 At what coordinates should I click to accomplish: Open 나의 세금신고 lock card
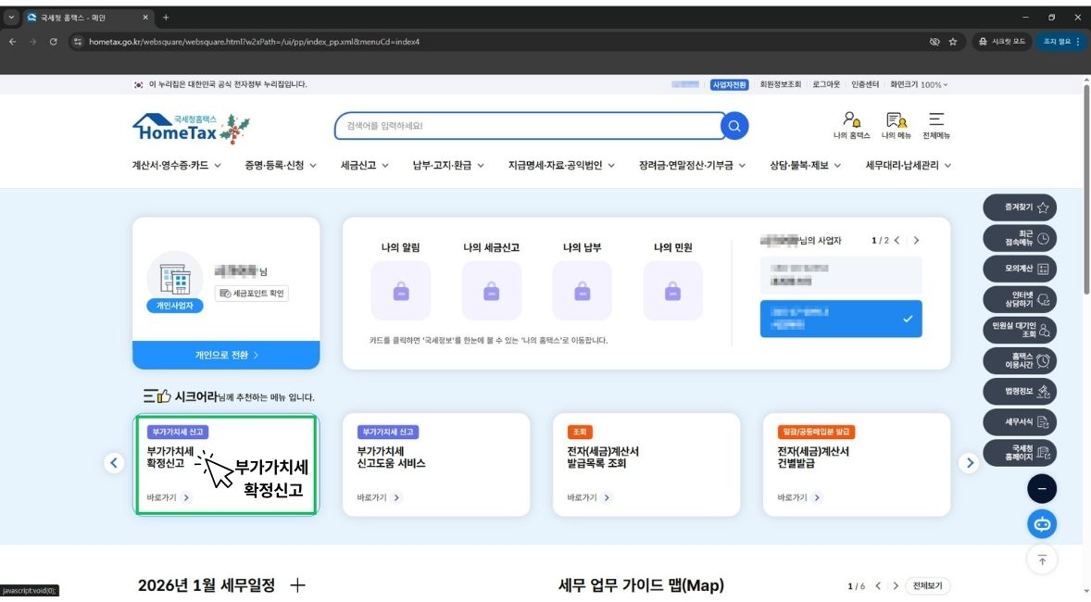(491, 291)
